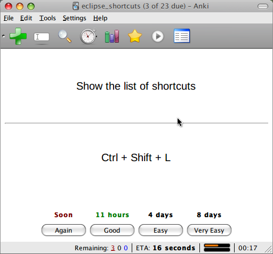Open the blue list deck view icon
273x254 pixels.
182,36
